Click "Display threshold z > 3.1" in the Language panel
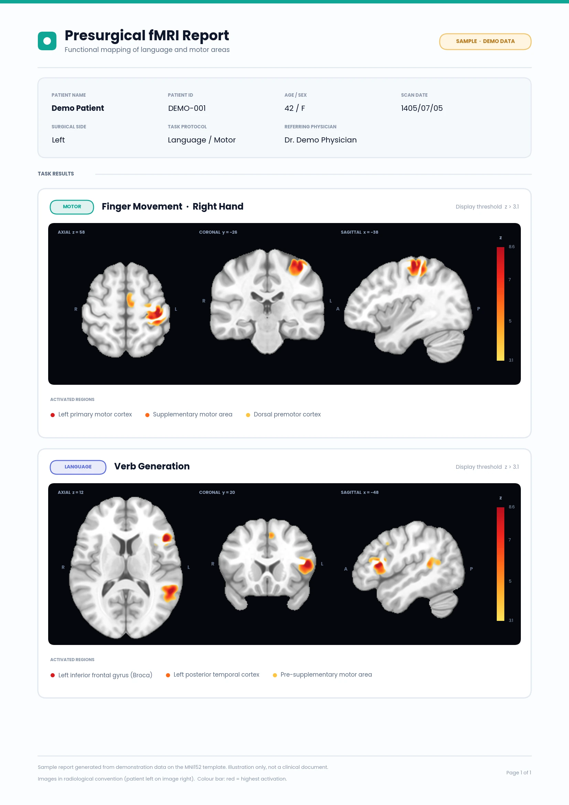569x805 pixels. point(487,467)
